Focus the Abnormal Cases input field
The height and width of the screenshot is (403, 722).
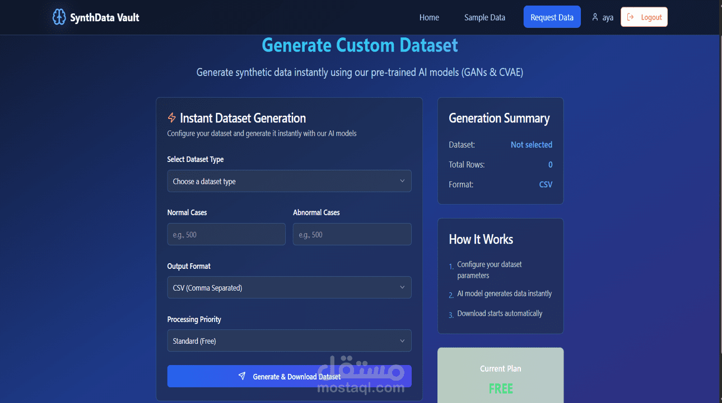click(x=352, y=235)
